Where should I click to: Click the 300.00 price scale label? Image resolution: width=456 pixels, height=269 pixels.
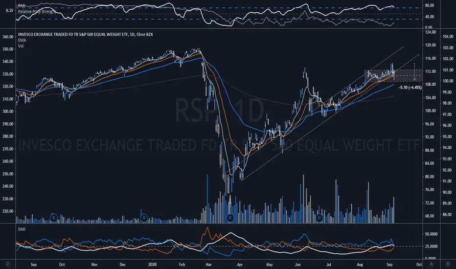point(8,112)
